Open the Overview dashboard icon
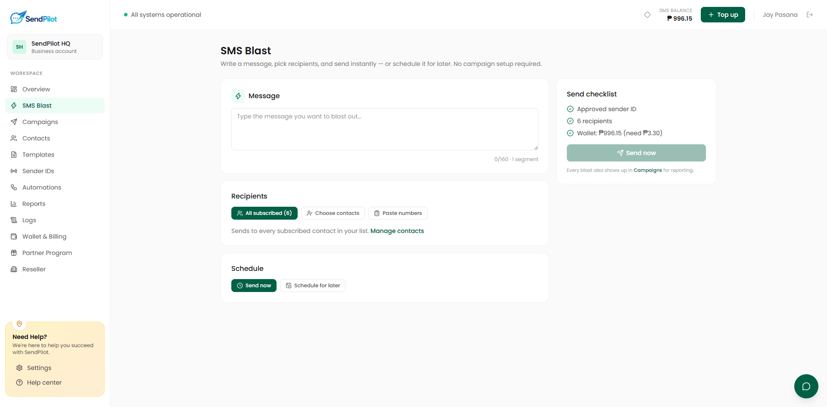The height and width of the screenshot is (407, 827). 14,89
